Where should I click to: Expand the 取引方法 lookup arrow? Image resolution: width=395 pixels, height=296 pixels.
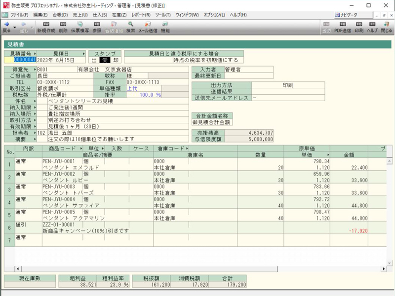[x=35, y=120]
